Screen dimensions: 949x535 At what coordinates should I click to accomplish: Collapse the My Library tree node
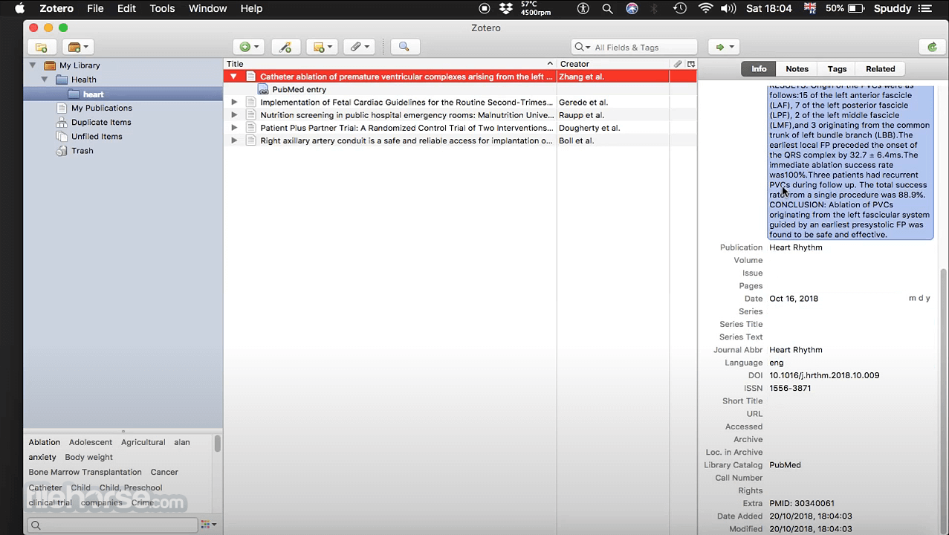point(33,65)
